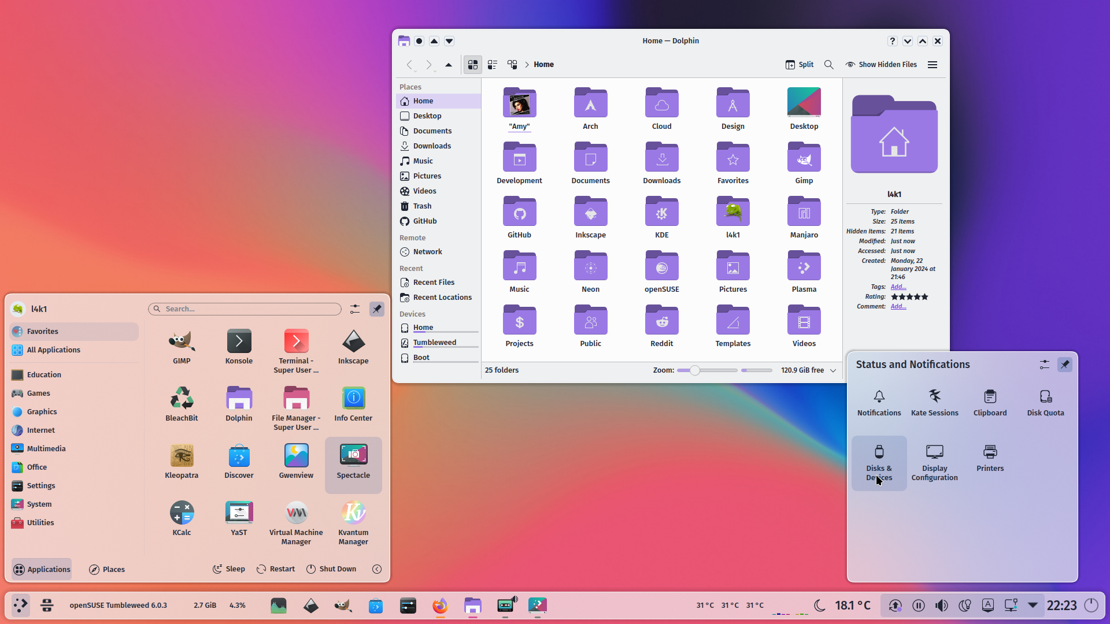The image size is (1110, 624).
Task: Click the Restart button in launcher
Action: 276,569
